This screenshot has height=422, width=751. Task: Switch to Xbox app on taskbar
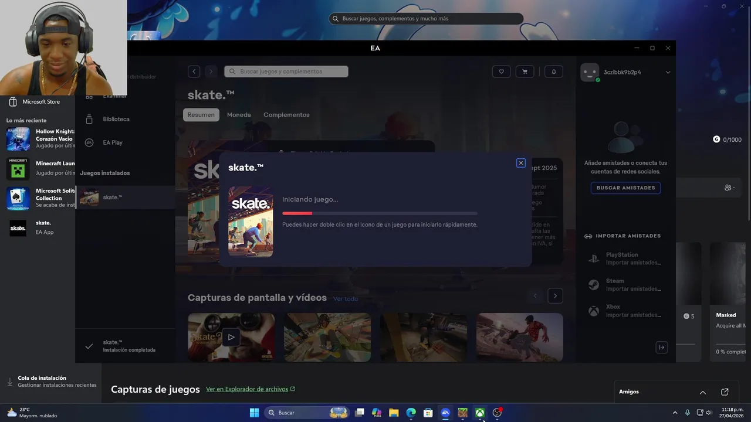pyautogui.click(x=480, y=413)
